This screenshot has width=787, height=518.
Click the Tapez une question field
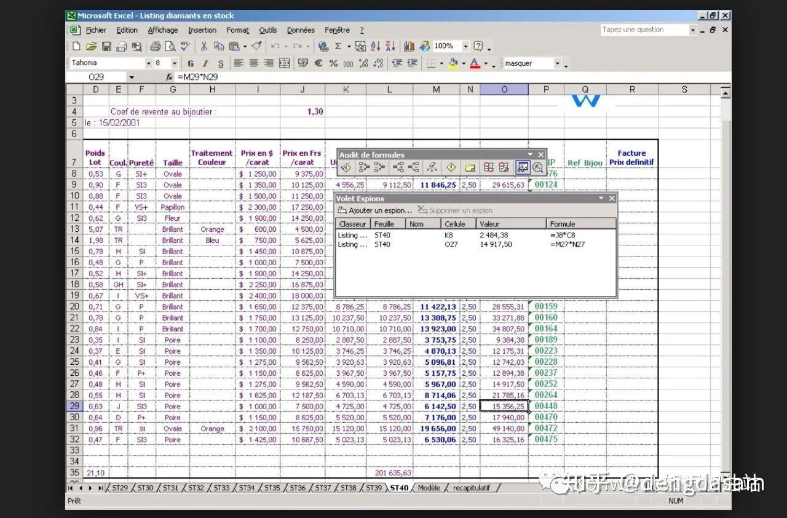(644, 30)
